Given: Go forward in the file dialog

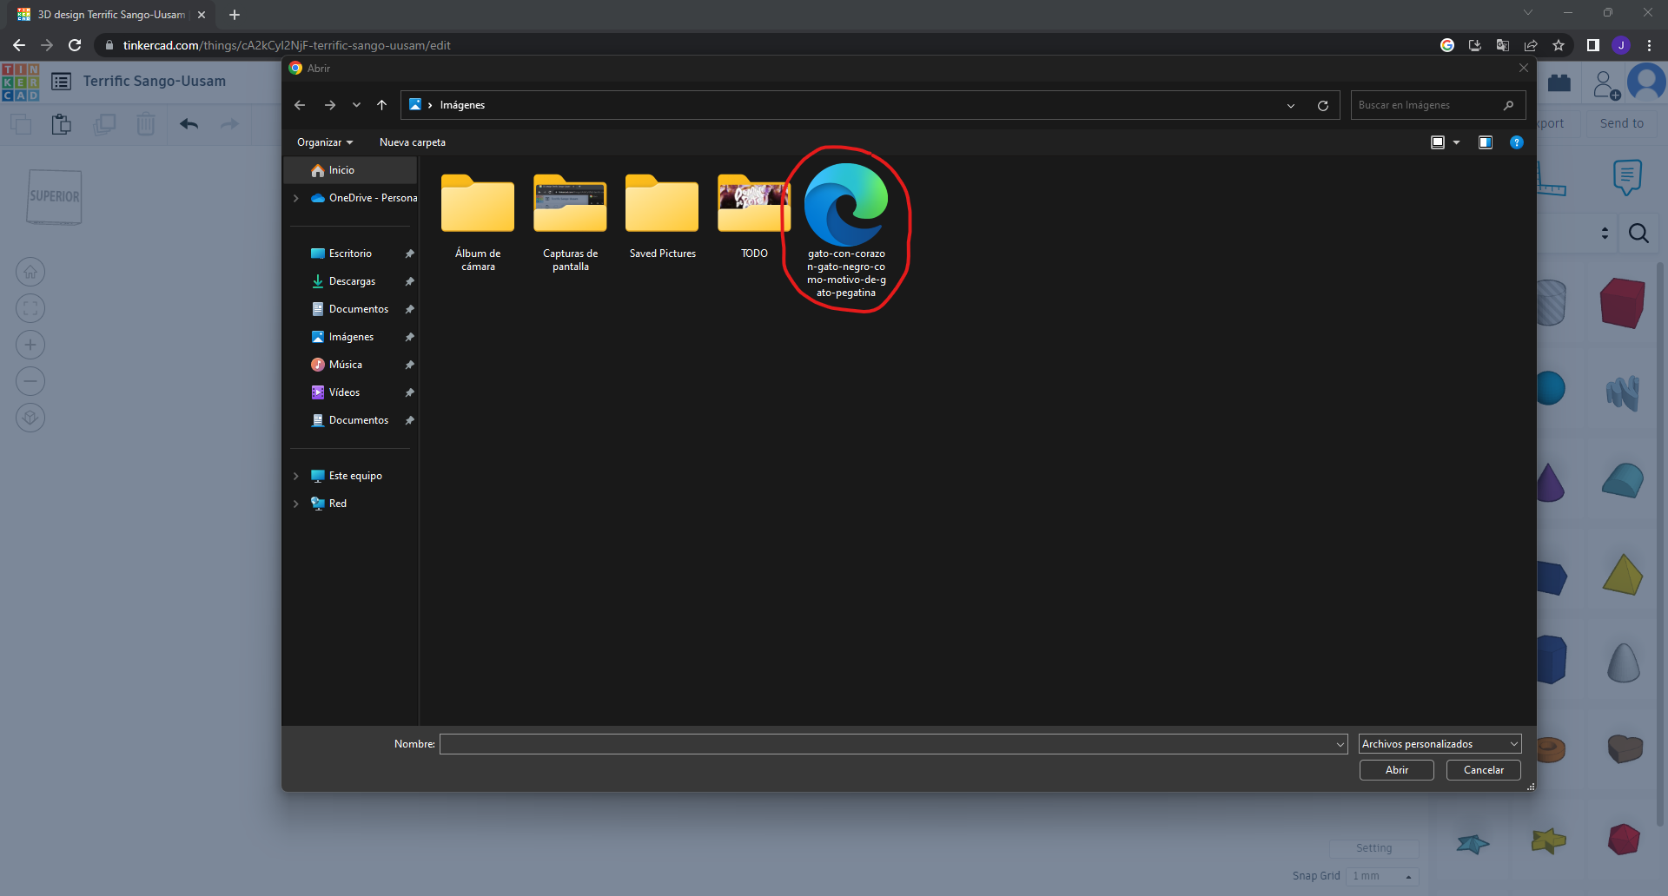Looking at the screenshot, I should (330, 105).
